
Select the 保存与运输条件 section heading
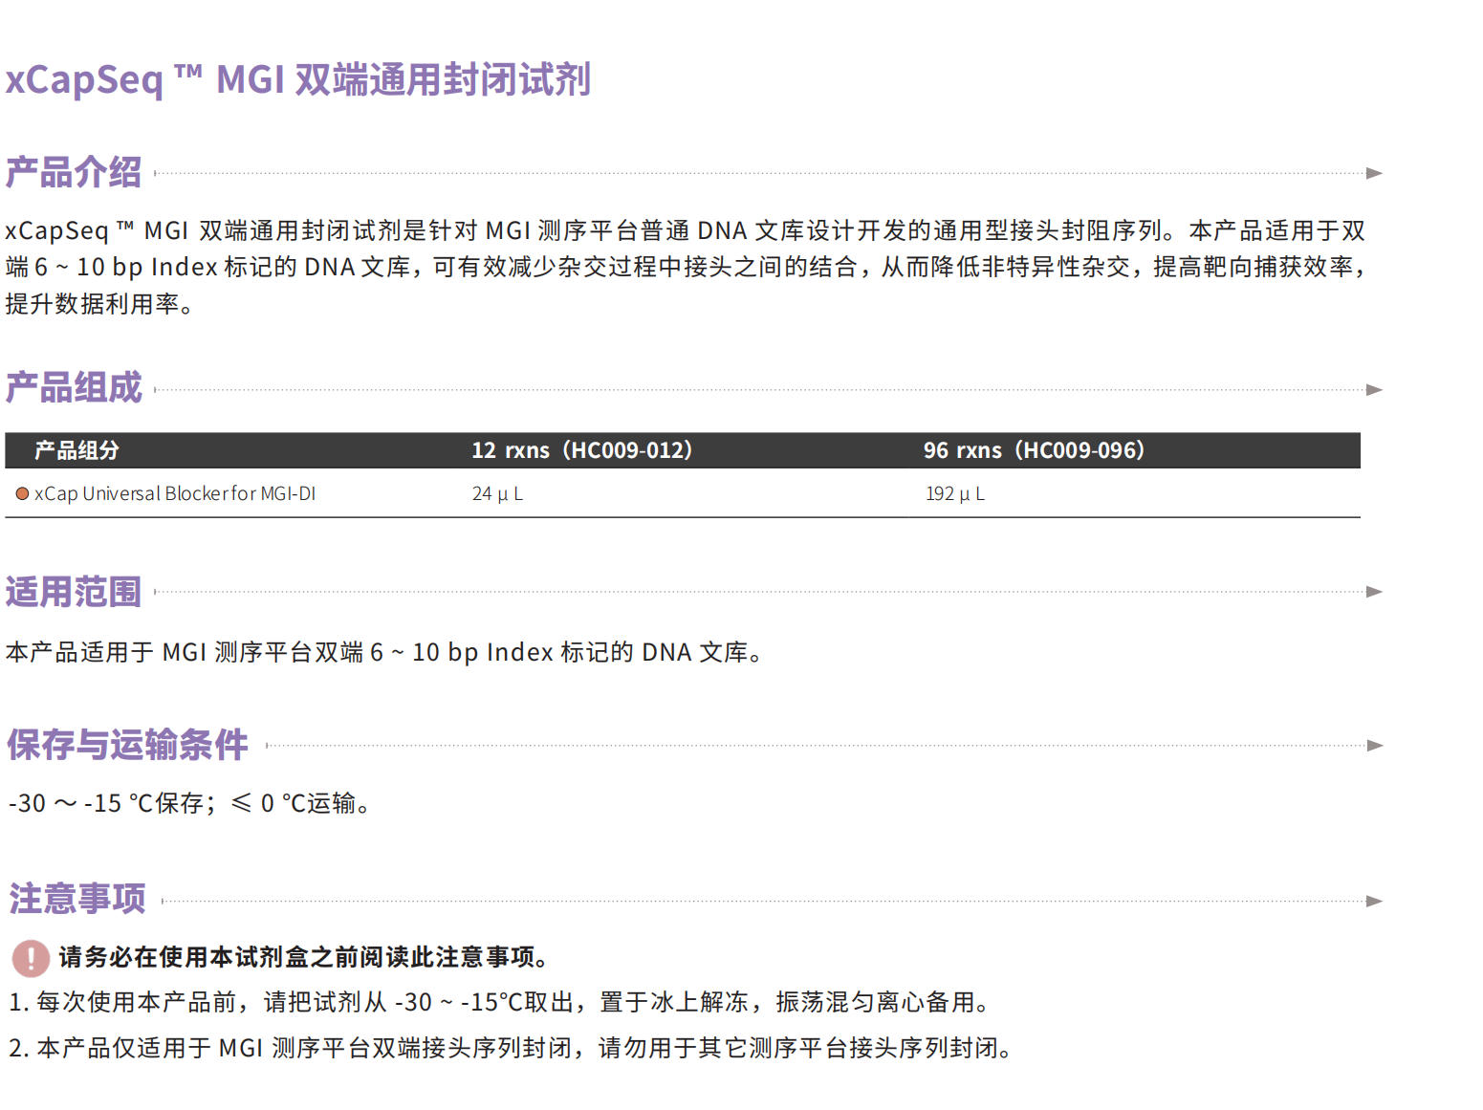(127, 745)
